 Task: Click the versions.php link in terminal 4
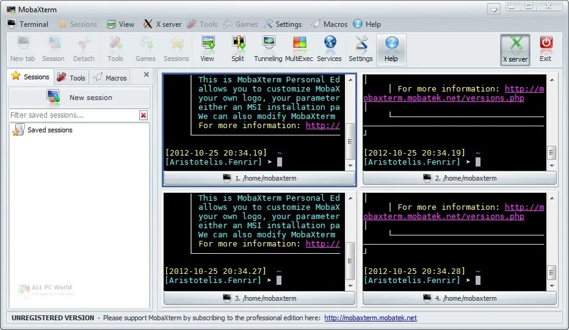coord(443,216)
